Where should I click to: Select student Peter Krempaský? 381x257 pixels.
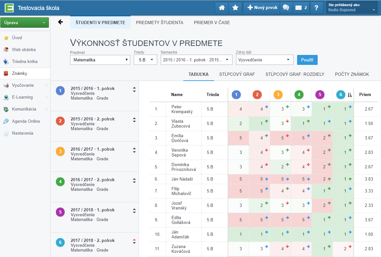[182, 109]
